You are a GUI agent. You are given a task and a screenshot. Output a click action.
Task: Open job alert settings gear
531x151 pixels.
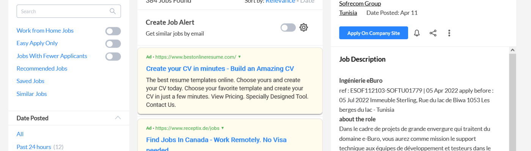point(303,28)
